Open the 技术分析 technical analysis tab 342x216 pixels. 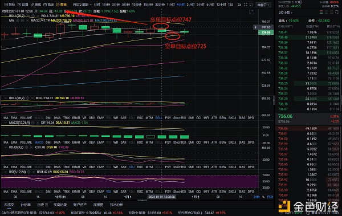pyautogui.click(x=117, y=205)
